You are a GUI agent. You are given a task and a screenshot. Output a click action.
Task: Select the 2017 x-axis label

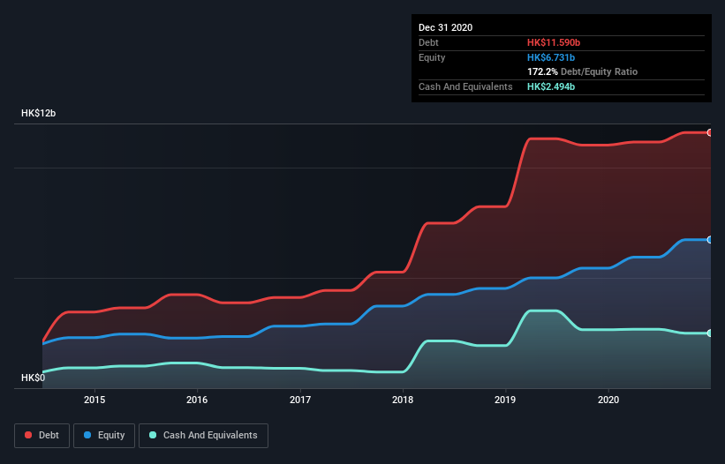point(300,400)
